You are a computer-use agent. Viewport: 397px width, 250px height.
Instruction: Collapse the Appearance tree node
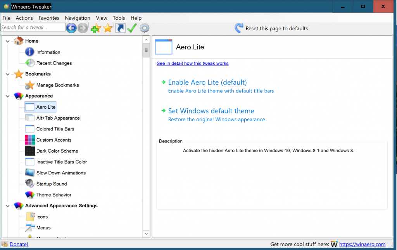click(x=8, y=96)
